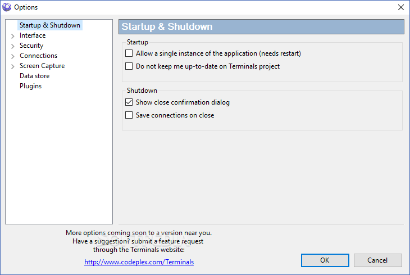This screenshot has height=275, width=410.
Task: Select Startup & Shutdown in options tree
Action: [x=50, y=25]
